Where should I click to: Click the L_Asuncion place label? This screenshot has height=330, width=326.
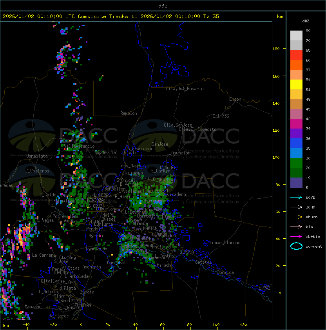pos(178,153)
